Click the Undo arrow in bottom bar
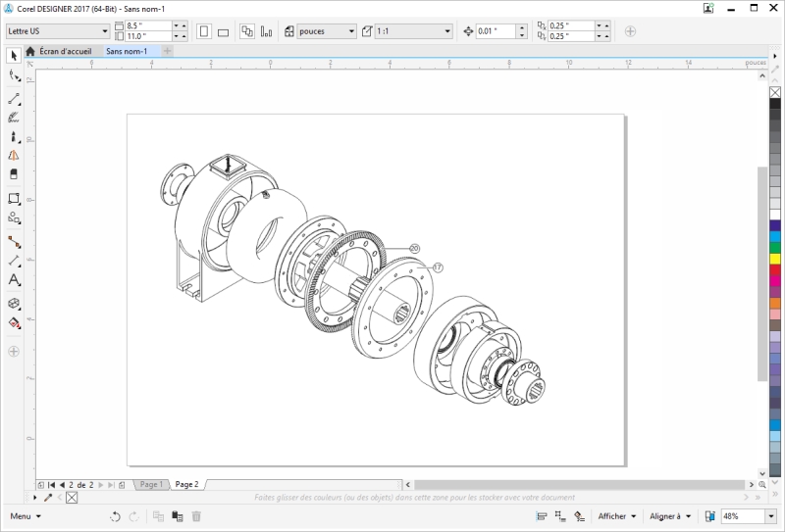Screen dimensions: 785x532 tap(115, 516)
